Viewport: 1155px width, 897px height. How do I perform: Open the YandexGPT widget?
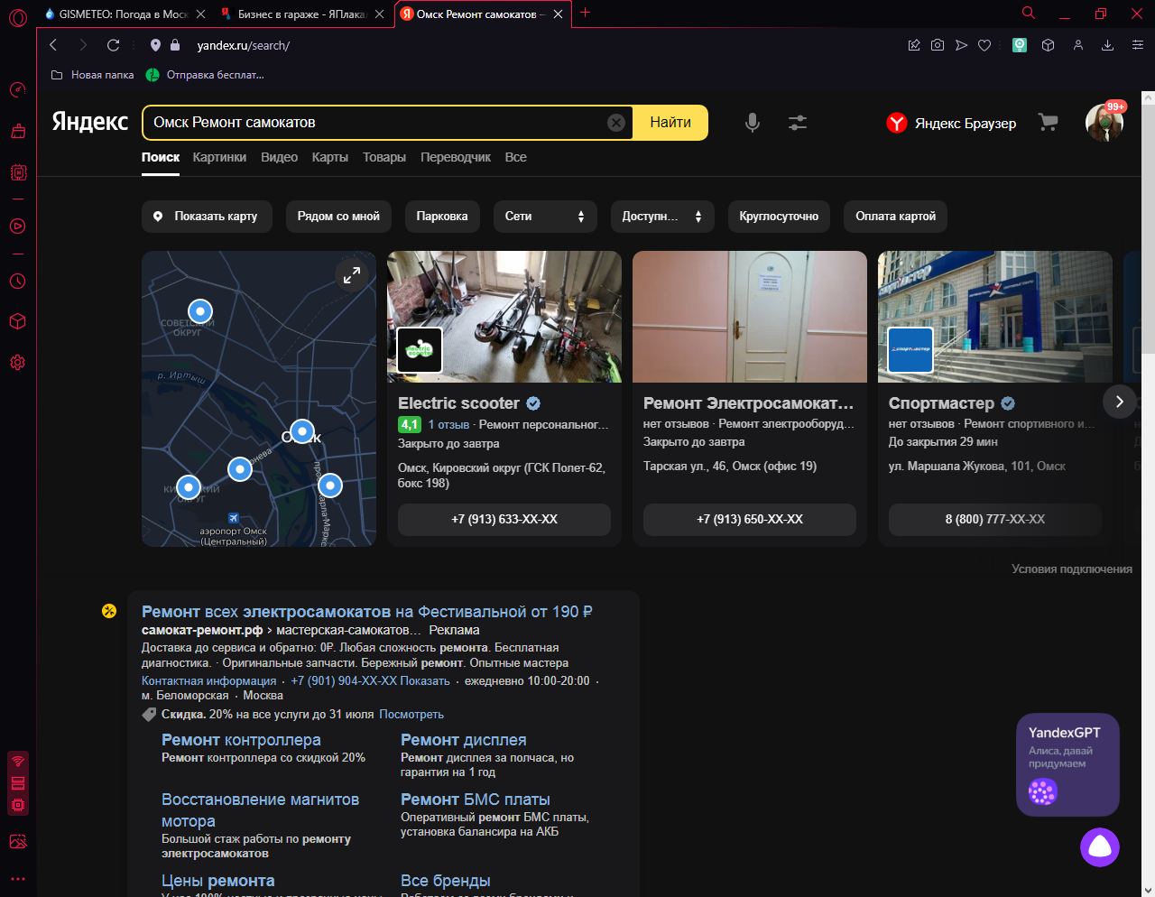[1068, 765]
